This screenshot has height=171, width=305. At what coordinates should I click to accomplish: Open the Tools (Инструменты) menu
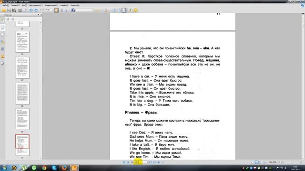point(36,5)
